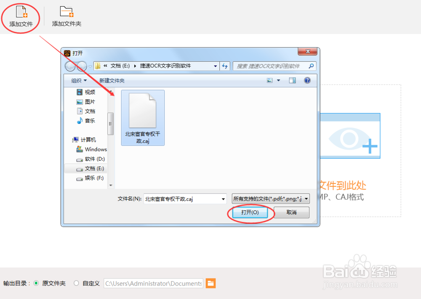This screenshot has height=299, width=421.
Task: Open the 组织 dropdown menu
Action: pos(79,80)
